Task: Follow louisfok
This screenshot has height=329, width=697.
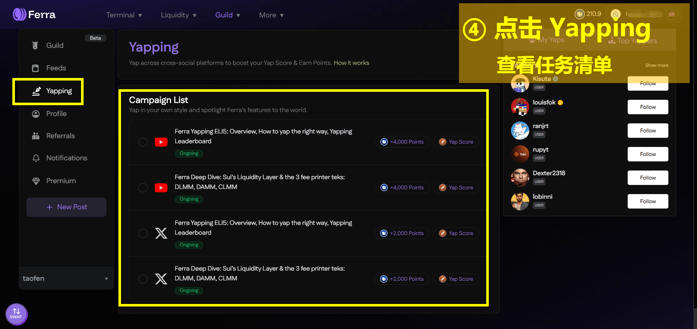Action: pos(648,107)
